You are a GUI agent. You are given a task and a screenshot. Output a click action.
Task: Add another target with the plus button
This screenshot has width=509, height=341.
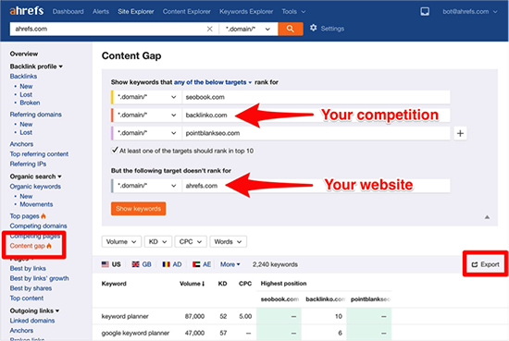click(460, 133)
